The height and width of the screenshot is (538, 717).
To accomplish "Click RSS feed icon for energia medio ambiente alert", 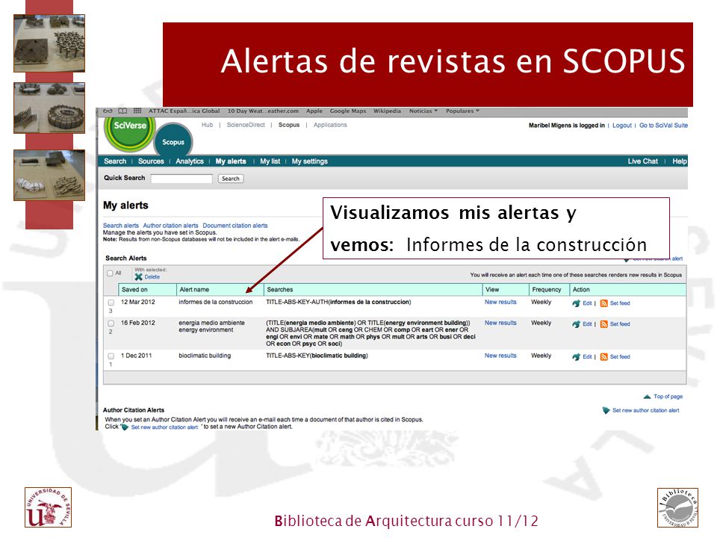I will pyautogui.click(x=603, y=324).
